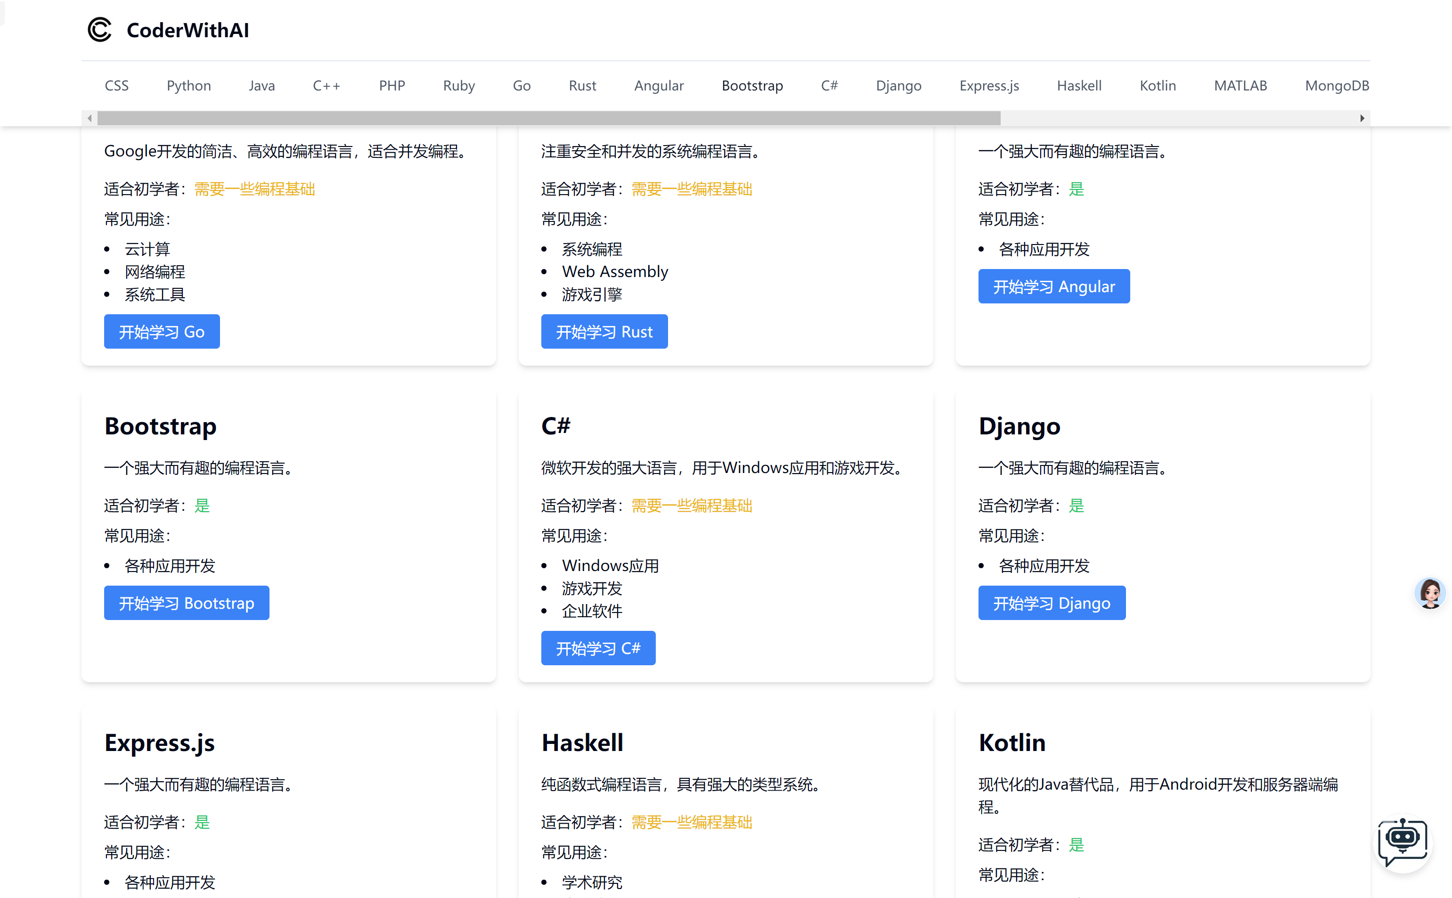The height and width of the screenshot is (898, 1452).
Task: Select the Java nav tab
Action: (x=261, y=86)
